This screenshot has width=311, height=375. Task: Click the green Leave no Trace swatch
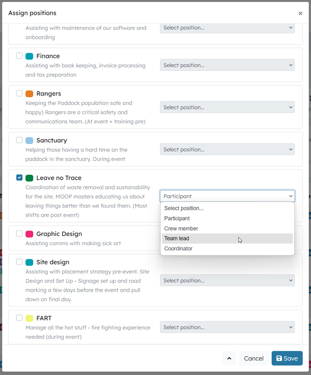(29, 178)
